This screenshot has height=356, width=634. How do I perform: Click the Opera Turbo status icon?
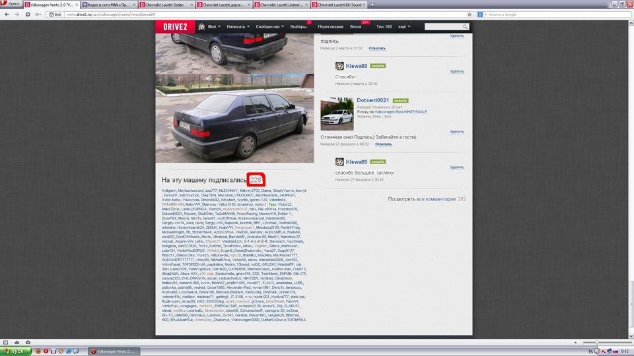(28, 342)
